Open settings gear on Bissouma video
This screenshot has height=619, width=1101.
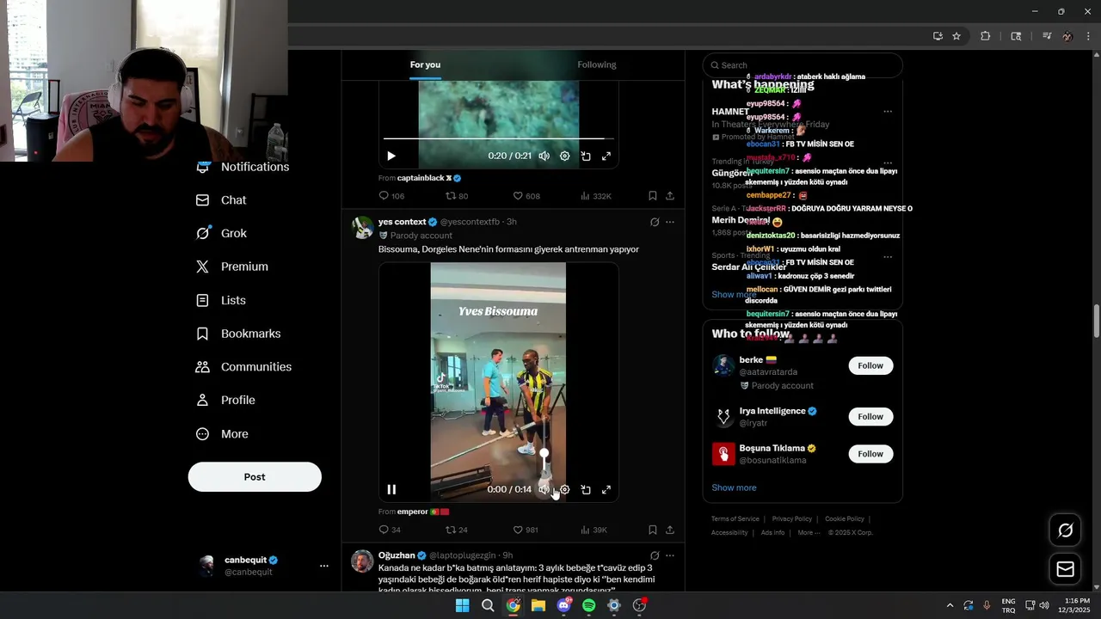565,489
